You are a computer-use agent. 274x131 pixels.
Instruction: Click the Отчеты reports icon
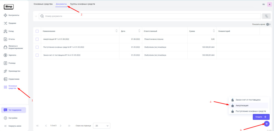(x=5, y=39)
